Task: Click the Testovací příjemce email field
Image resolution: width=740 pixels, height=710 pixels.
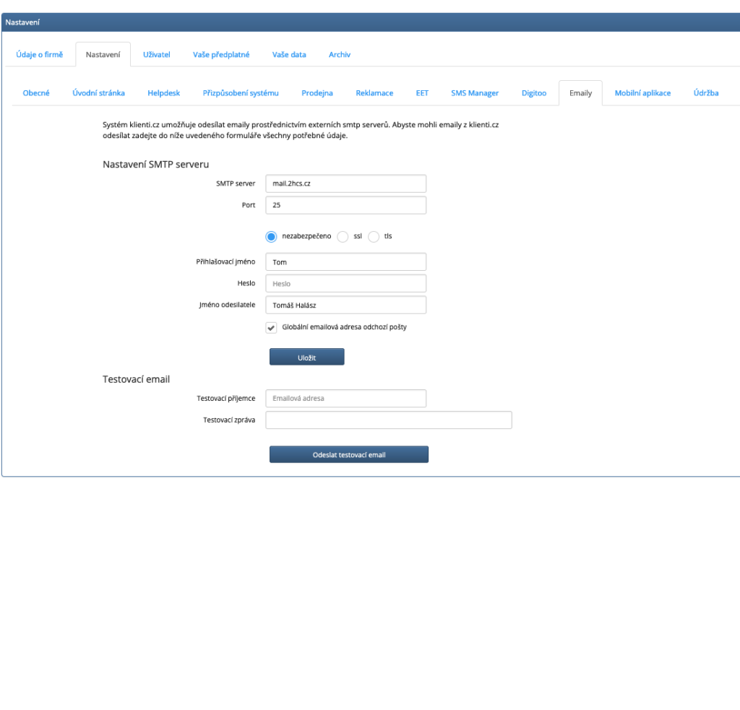Action: pos(345,398)
